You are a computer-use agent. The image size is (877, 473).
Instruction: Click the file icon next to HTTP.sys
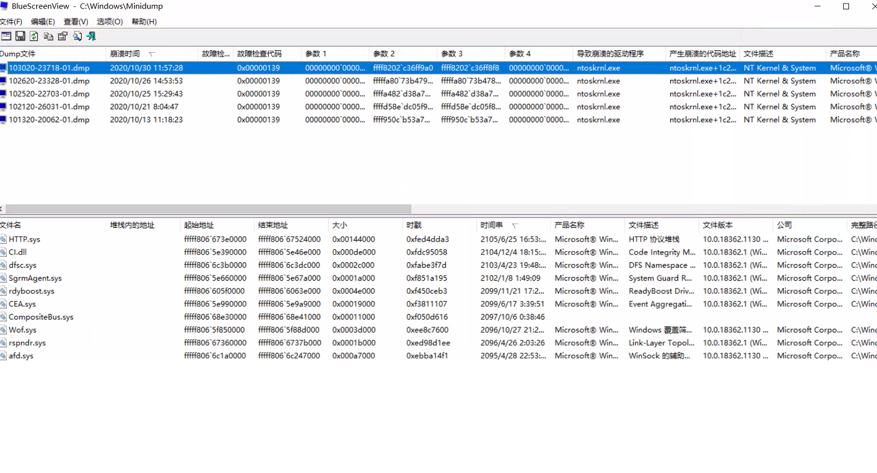pos(3,239)
